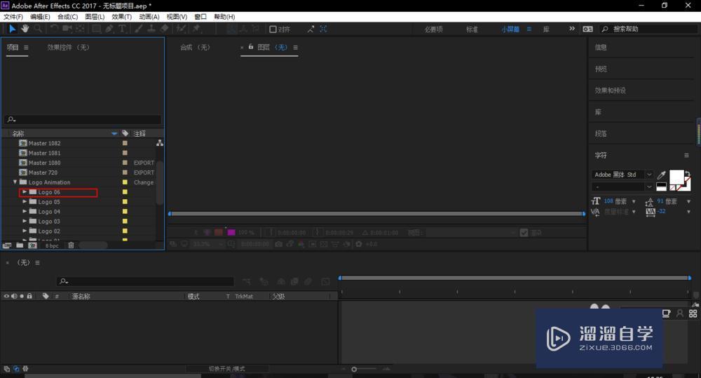This screenshot has width=701, height=378.
Task: Toggle the layer panel lock icon
Action: (251, 46)
